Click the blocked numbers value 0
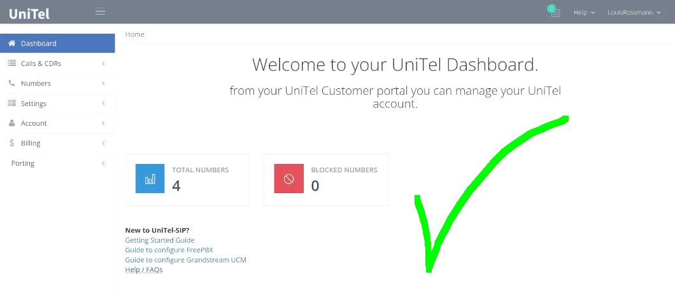 315,186
